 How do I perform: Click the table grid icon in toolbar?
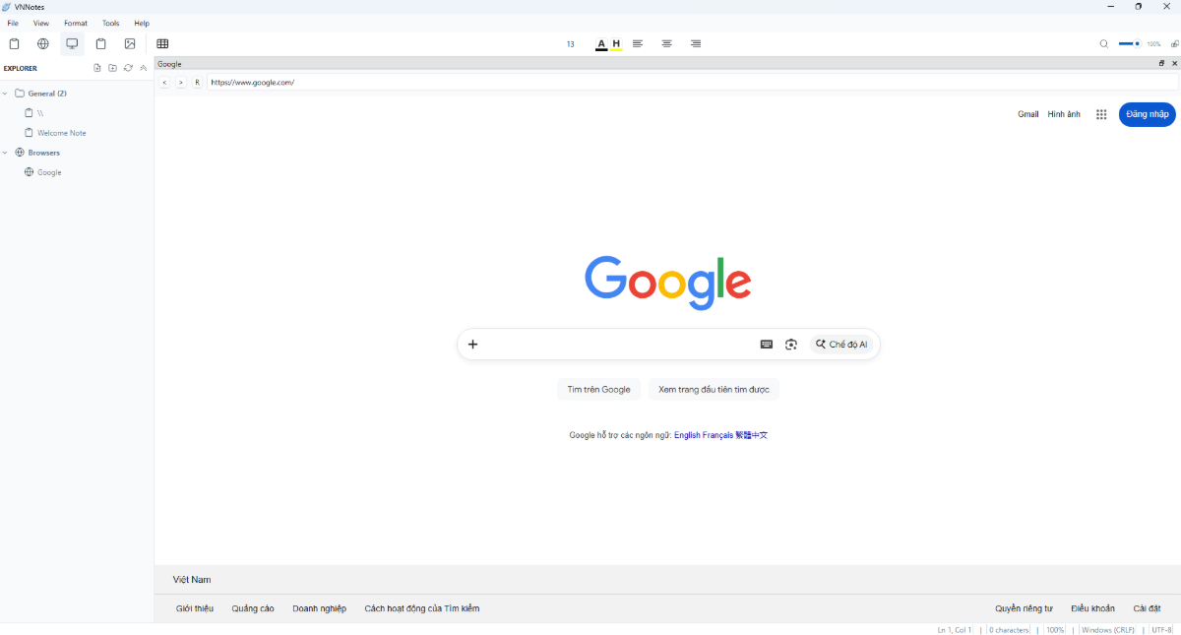pyautogui.click(x=162, y=43)
